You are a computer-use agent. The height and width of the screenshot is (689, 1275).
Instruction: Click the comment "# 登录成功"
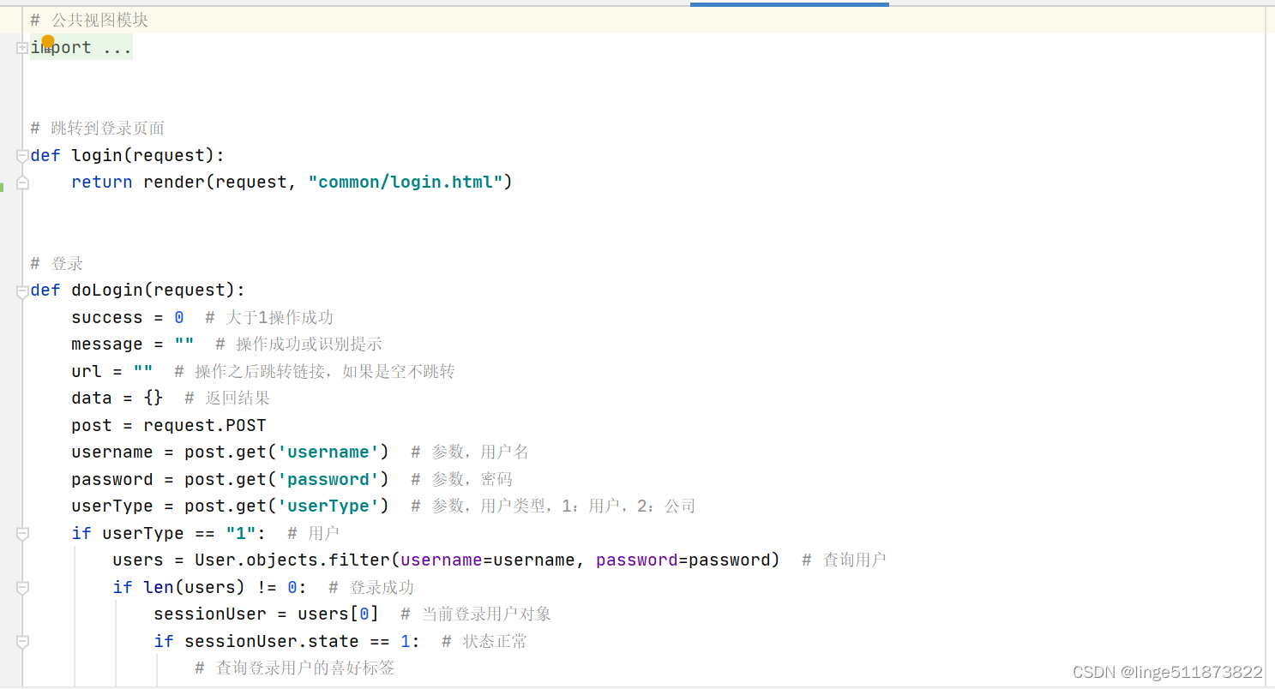click(x=371, y=587)
